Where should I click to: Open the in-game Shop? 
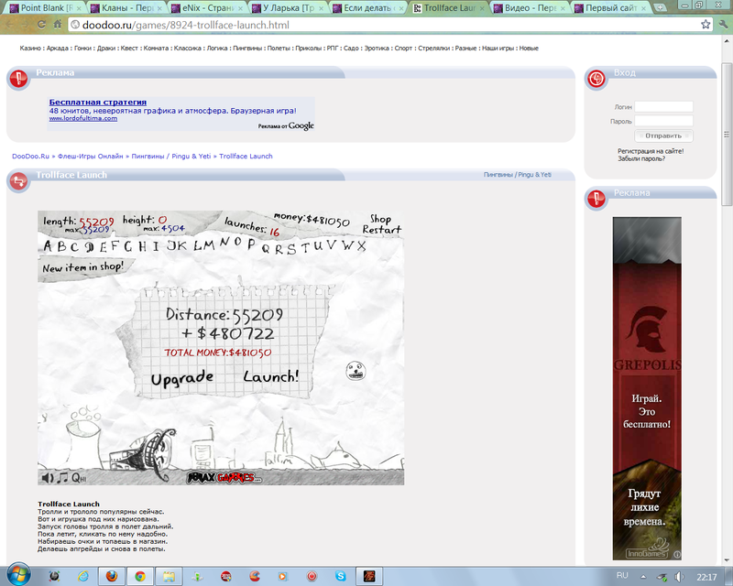pos(380,219)
